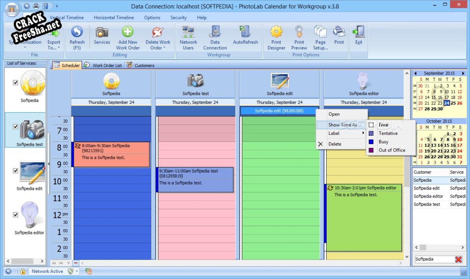Open the Horizontal Timeline menu
The height and width of the screenshot is (279, 470).
pos(113,18)
